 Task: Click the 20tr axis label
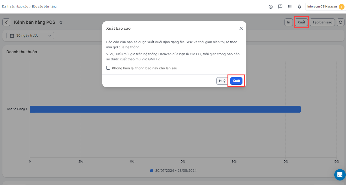coord(81,162)
